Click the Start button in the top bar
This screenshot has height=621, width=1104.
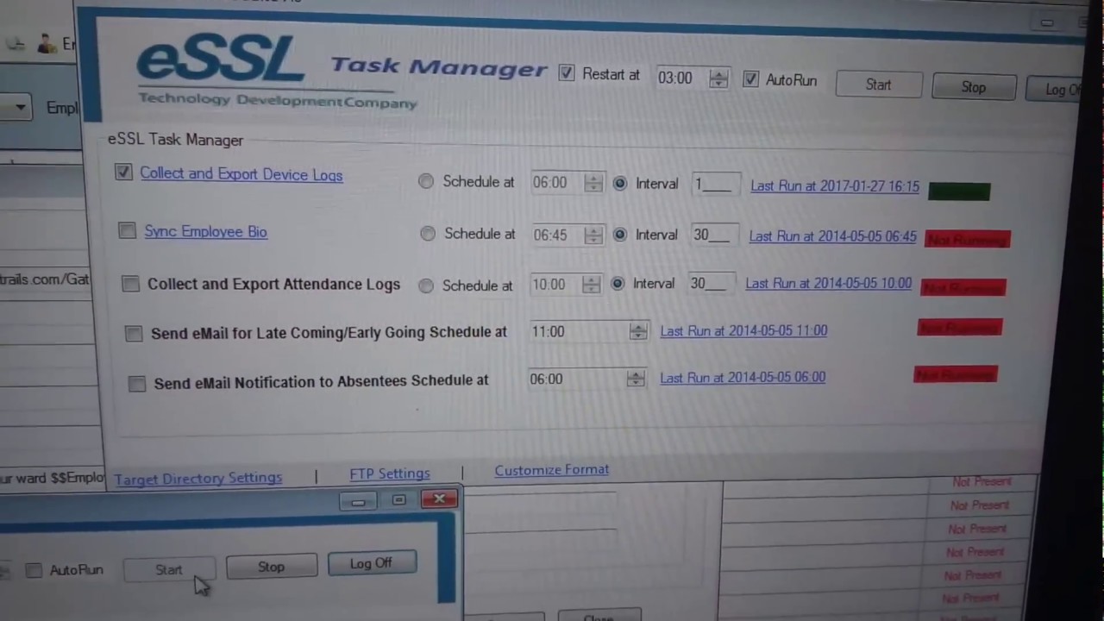coord(878,85)
